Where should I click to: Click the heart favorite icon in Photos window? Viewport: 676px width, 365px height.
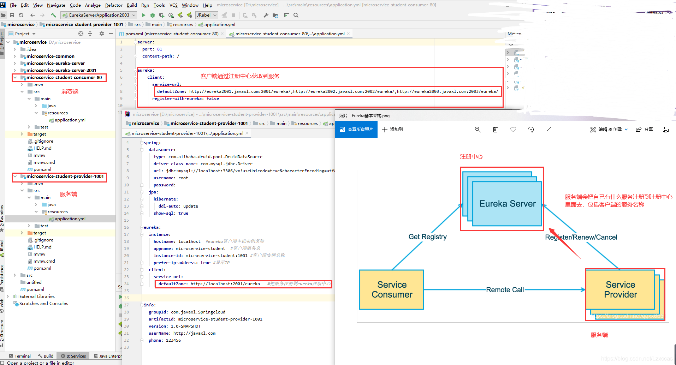513,130
